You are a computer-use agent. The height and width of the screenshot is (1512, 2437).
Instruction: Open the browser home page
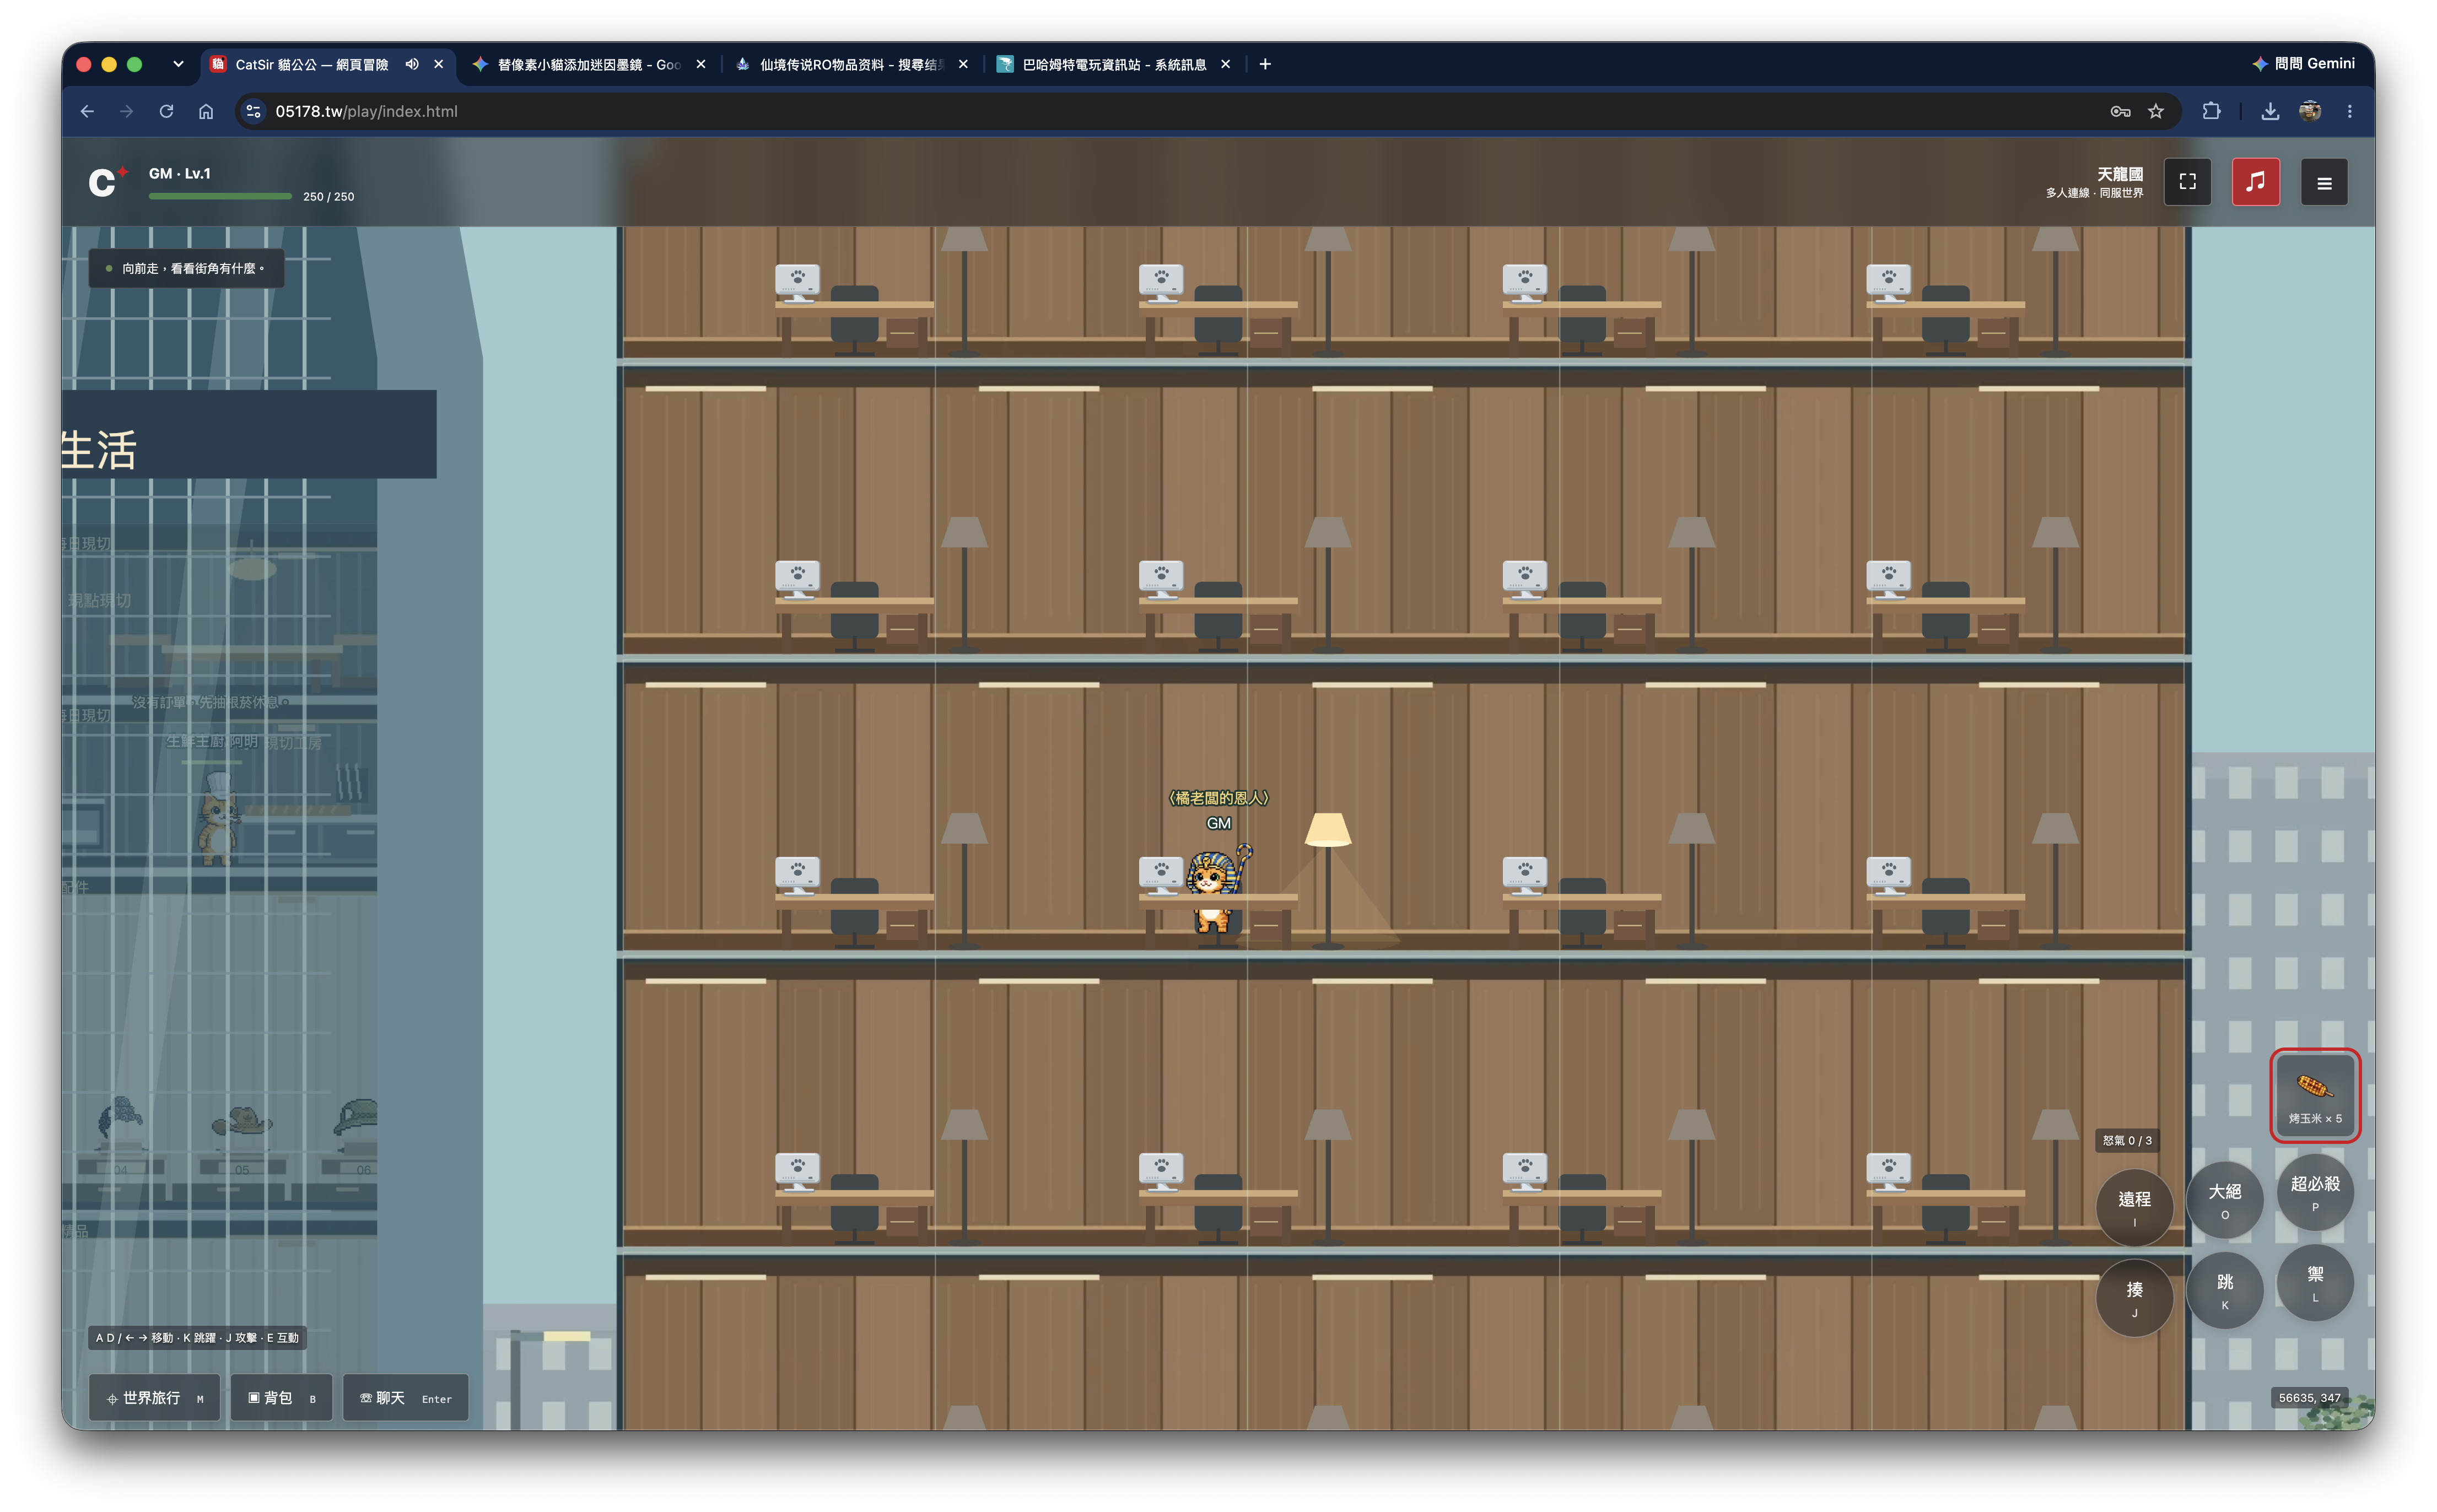tap(206, 111)
